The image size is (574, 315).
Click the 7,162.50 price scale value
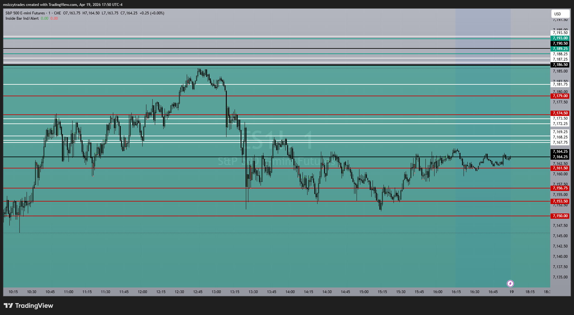point(560,164)
